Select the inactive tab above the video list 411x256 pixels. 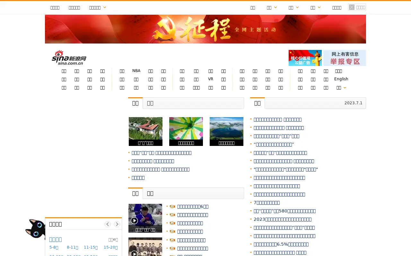point(150,193)
